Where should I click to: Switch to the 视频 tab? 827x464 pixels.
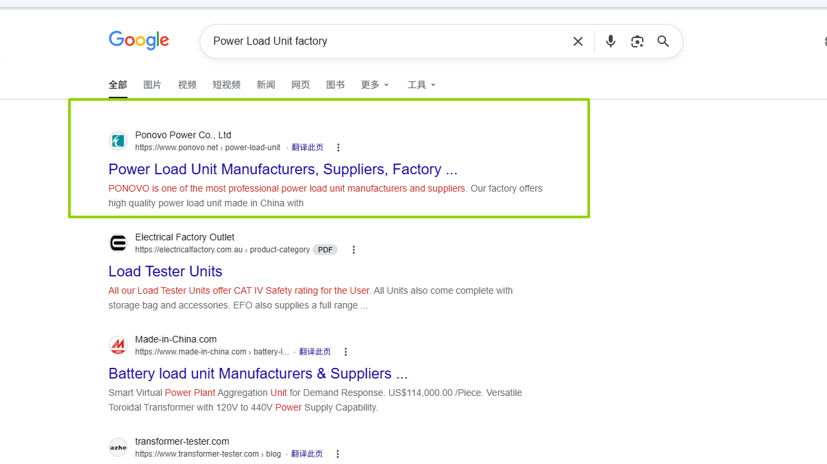tap(187, 85)
